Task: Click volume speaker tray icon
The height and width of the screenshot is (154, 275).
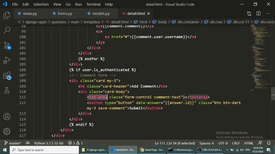Action: coord(242,150)
